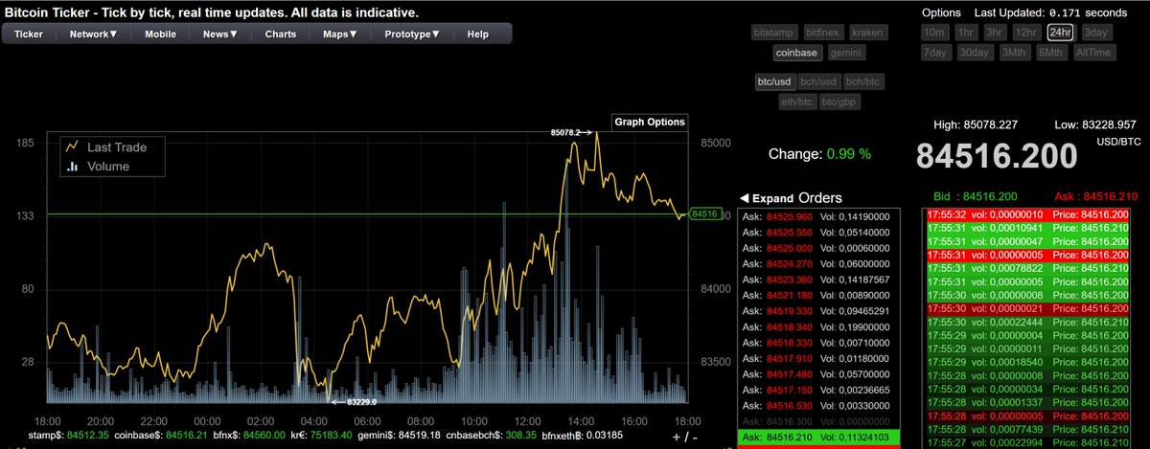1150x449 pixels.
Task: Switch to the eth/btc pair
Action: [797, 101]
